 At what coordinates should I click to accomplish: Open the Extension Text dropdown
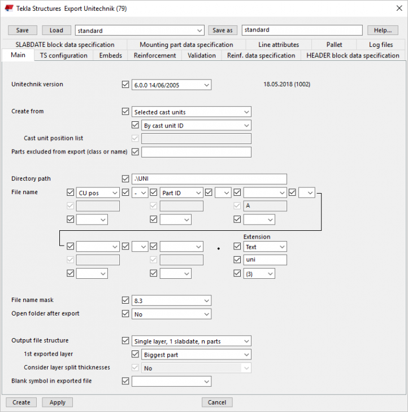(265, 247)
